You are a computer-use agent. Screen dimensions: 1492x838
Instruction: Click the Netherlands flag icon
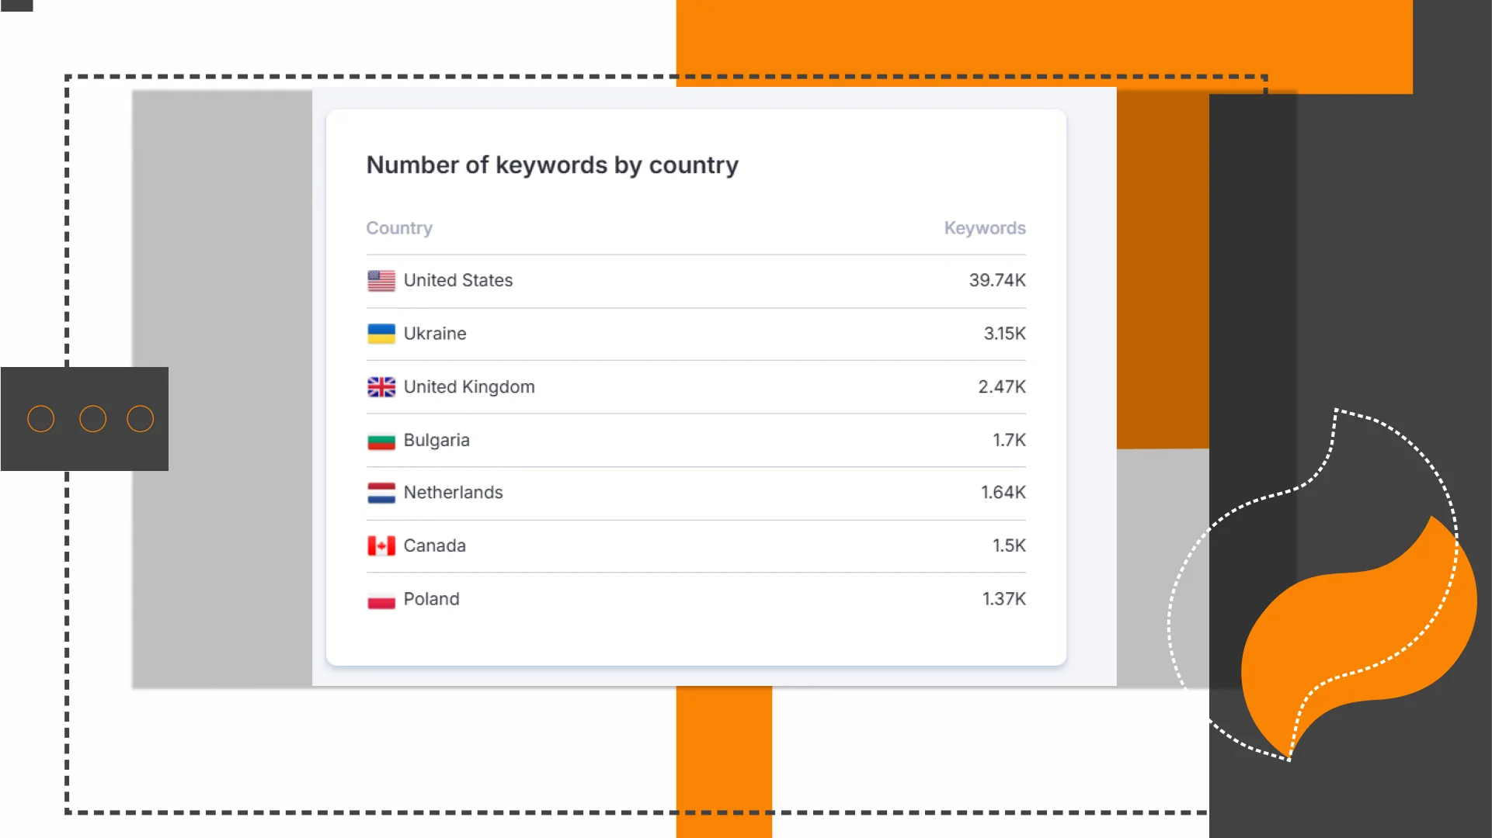point(381,493)
